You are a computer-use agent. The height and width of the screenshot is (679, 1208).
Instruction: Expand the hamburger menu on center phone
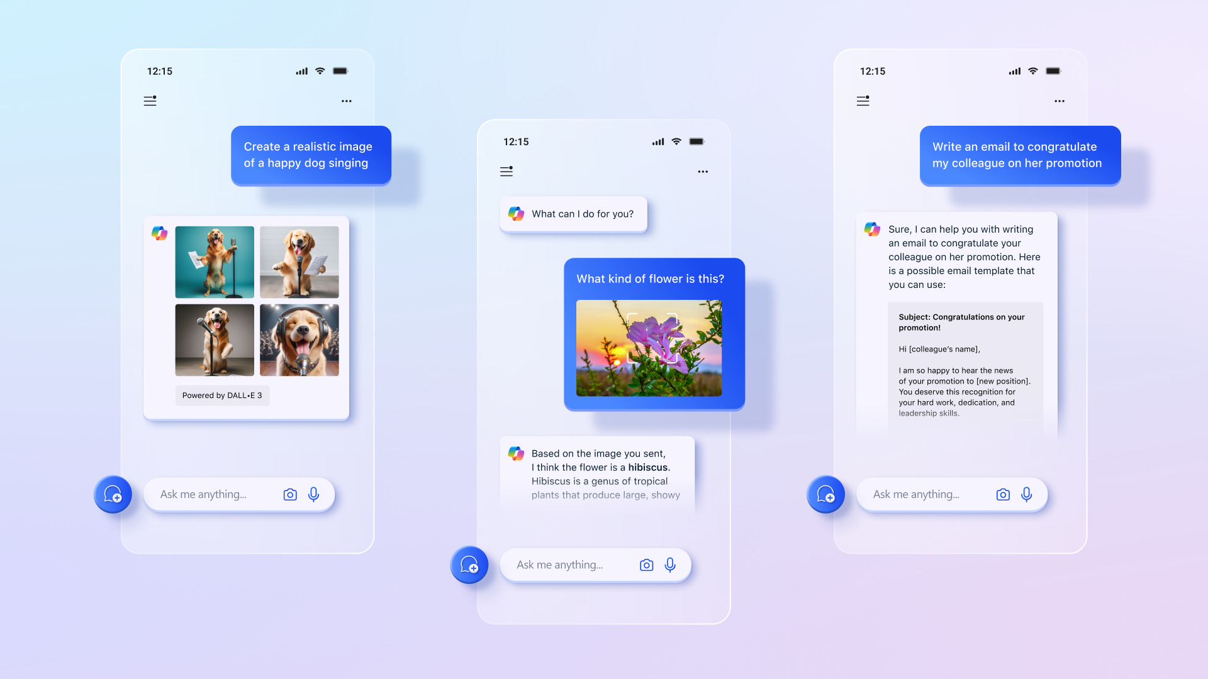506,172
